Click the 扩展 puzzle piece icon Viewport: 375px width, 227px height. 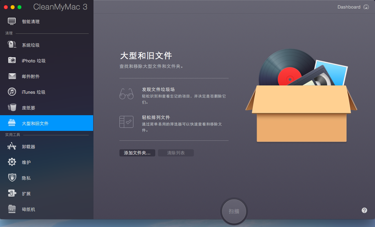[x=12, y=193]
